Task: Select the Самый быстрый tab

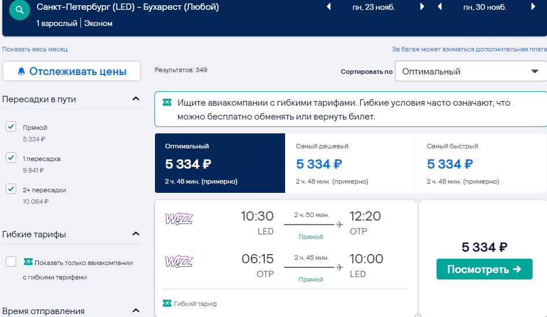Action: coord(481,163)
